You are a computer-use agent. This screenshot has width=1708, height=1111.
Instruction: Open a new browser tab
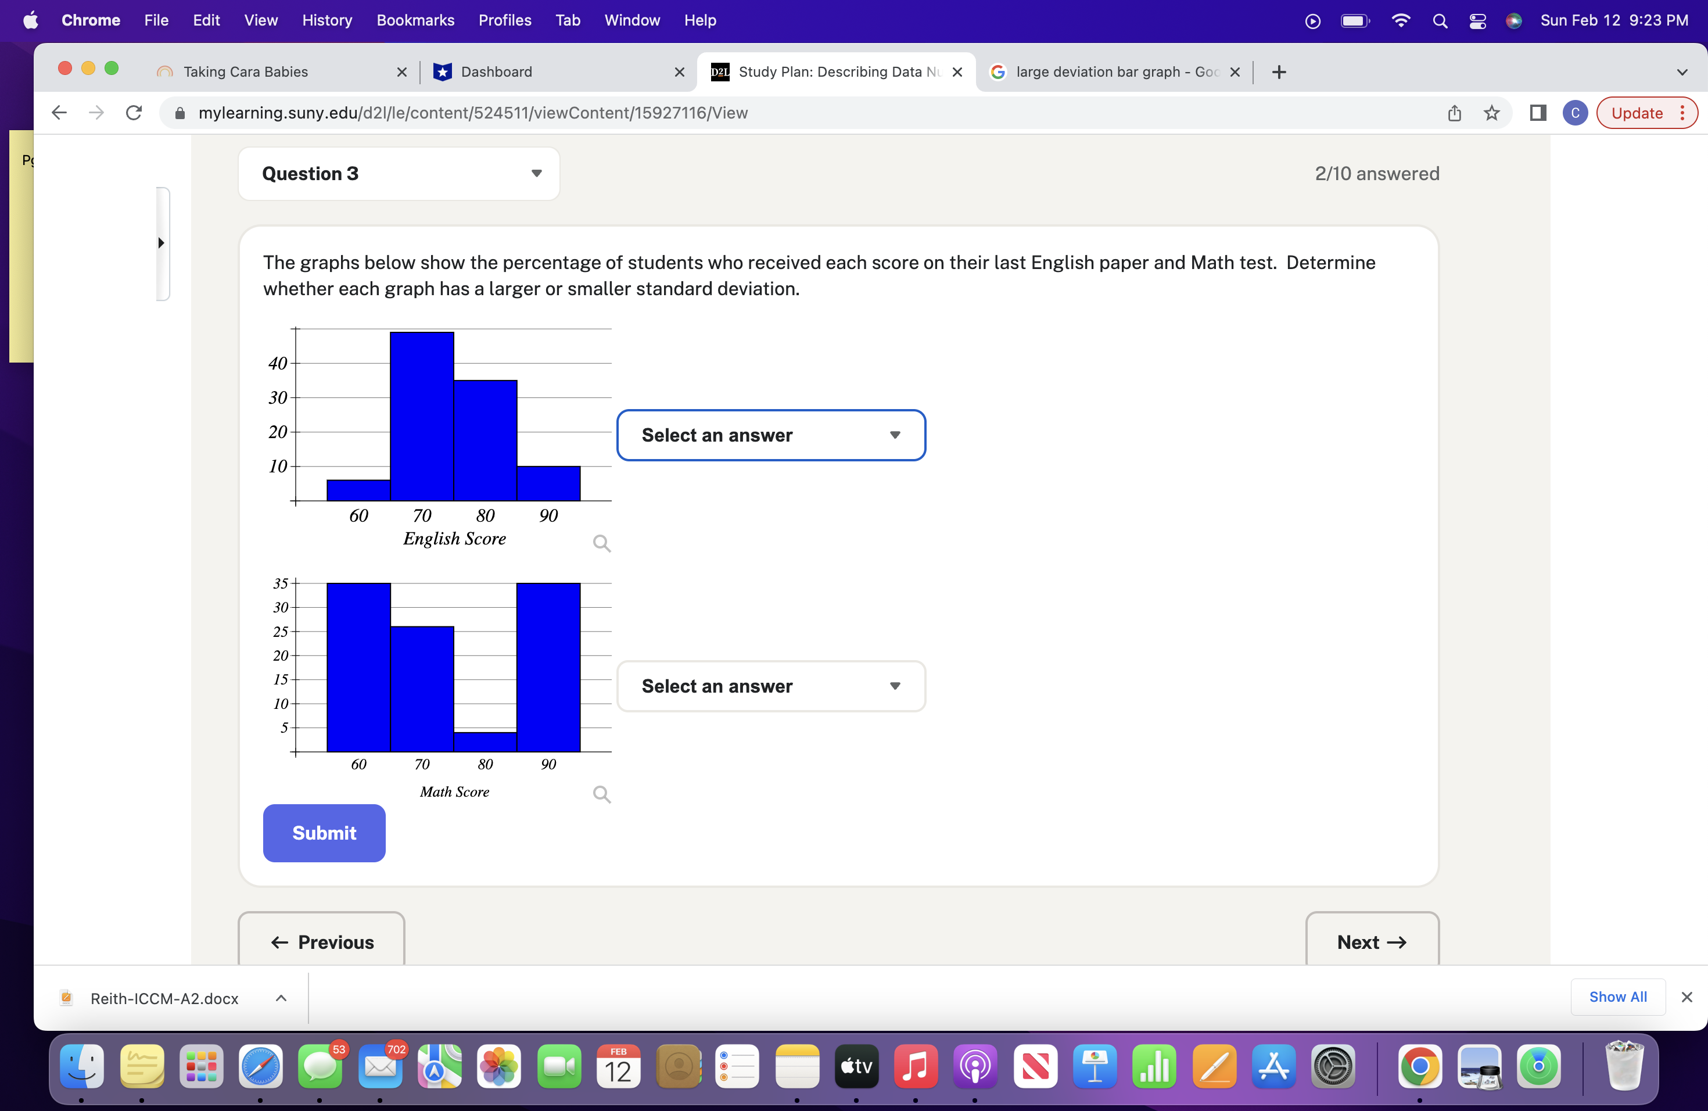(x=1279, y=72)
